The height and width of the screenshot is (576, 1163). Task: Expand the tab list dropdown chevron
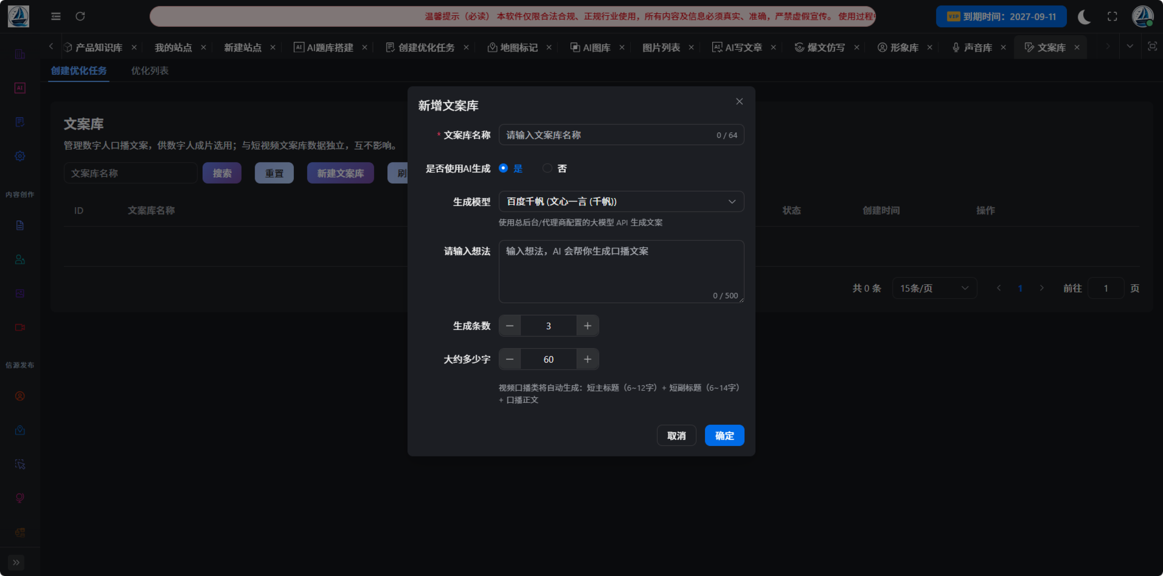click(x=1130, y=46)
